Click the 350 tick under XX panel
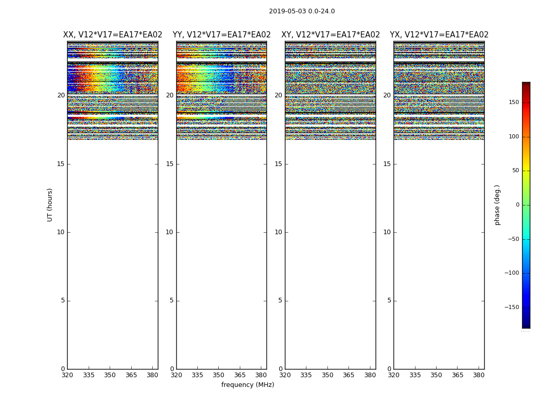Screen dimensions: 538x410 coord(110,375)
